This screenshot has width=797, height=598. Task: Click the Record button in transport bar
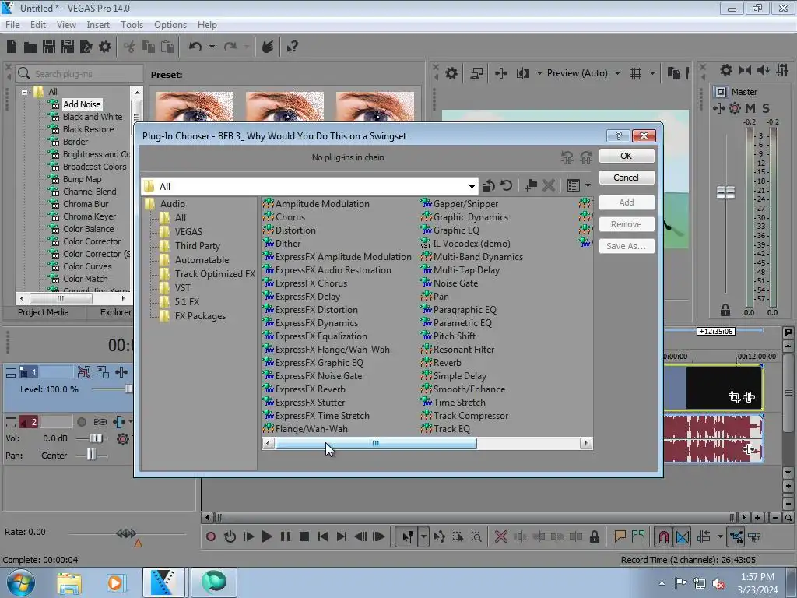point(211,536)
